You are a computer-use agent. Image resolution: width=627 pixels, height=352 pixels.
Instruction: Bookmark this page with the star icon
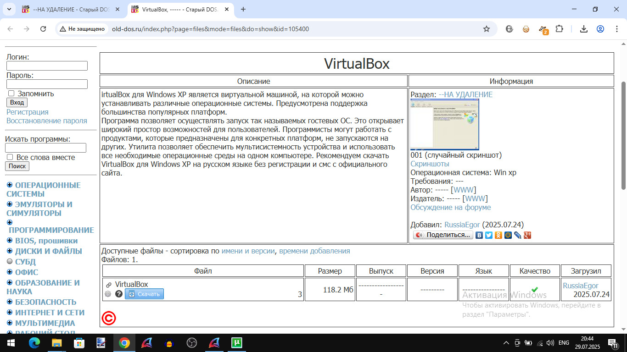487,29
